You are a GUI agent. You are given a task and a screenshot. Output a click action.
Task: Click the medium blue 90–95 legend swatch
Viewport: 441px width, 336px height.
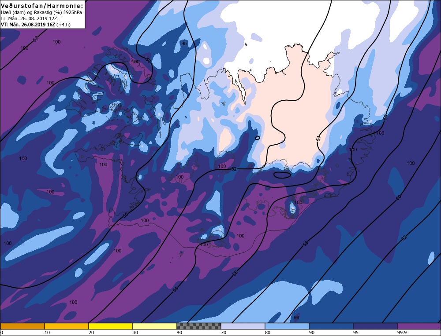pyautogui.click(x=331, y=326)
